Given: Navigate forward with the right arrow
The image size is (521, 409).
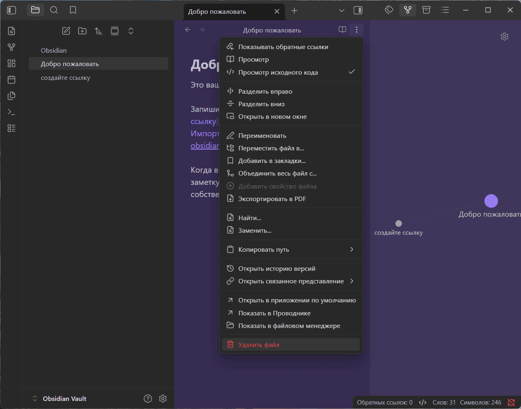Looking at the screenshot, I should pyautogui.click(x=202, y=30).
